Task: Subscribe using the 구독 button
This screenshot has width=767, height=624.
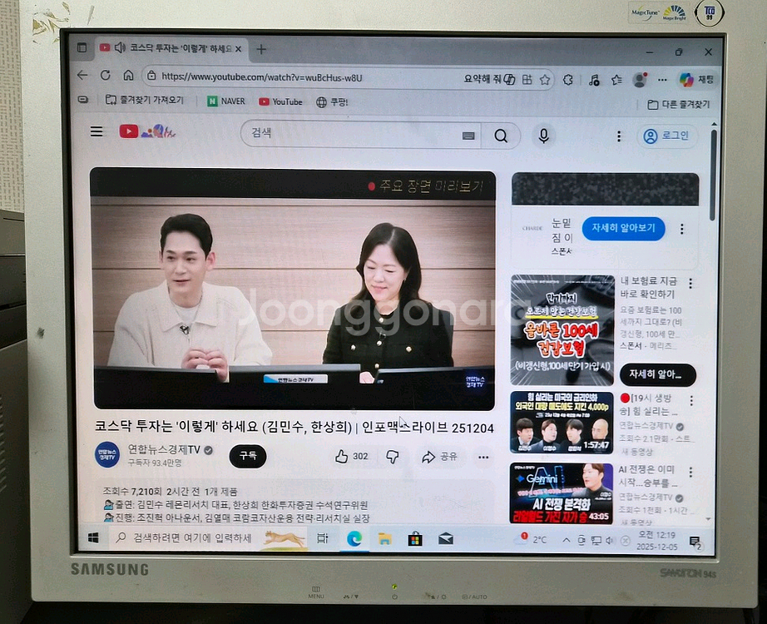Action: point(247,456)
